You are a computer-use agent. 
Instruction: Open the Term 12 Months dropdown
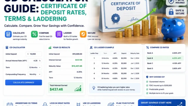[35, 67]
